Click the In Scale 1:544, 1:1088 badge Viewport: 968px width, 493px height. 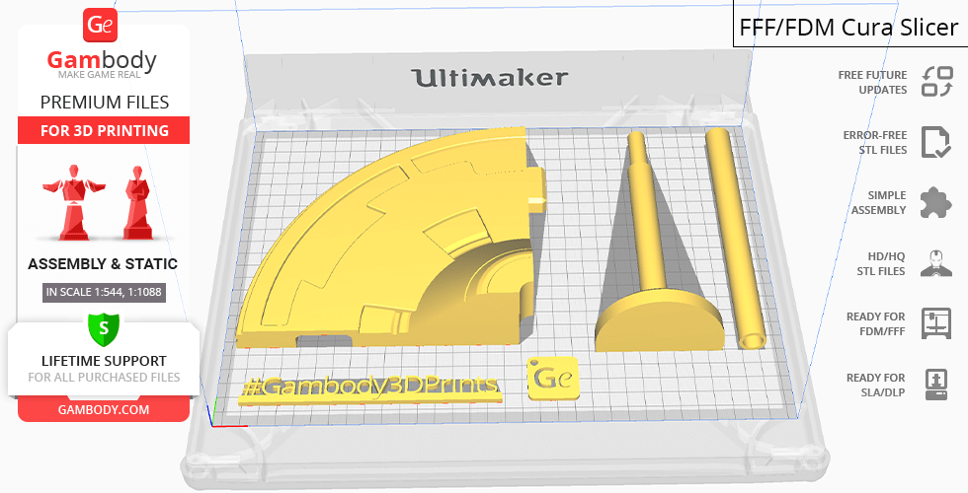click(x=103, y=292)
